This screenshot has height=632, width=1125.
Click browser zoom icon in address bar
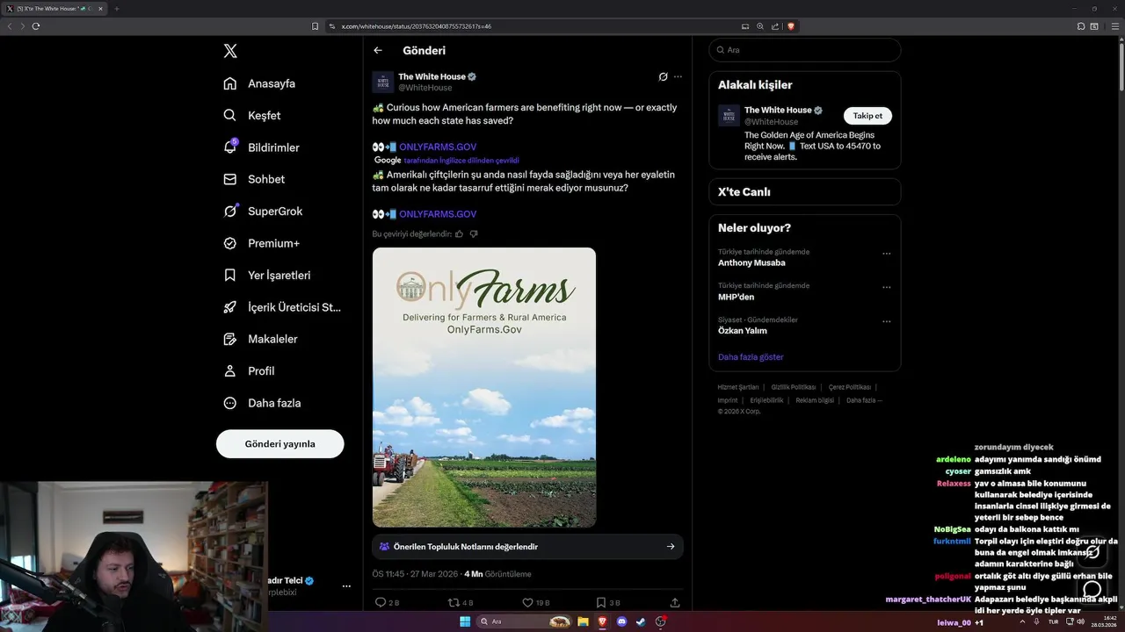(x=760, y=26)
